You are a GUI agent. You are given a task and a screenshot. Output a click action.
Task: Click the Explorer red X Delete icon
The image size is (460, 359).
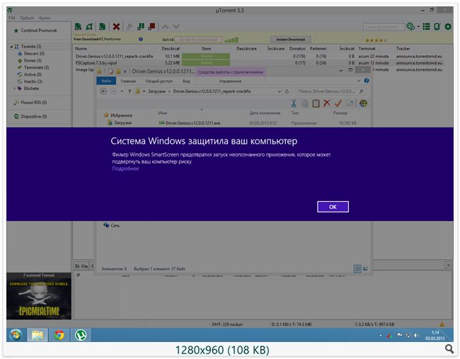tap(327, 103)
